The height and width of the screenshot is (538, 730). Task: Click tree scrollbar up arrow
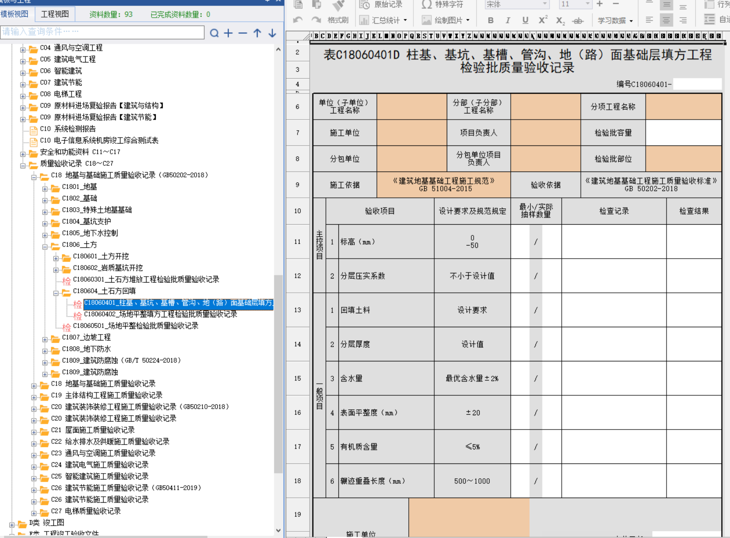[278, 49]
